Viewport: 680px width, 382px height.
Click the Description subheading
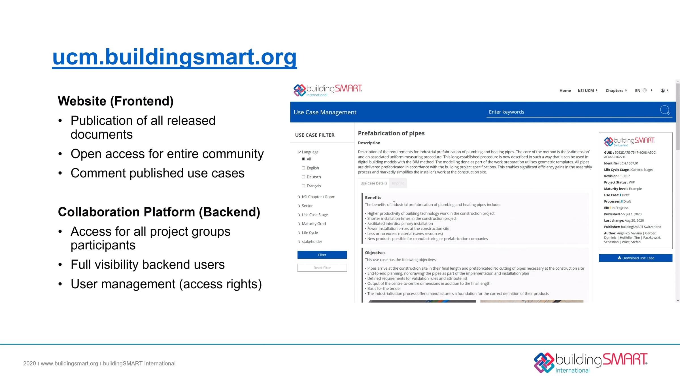(369, 143)
